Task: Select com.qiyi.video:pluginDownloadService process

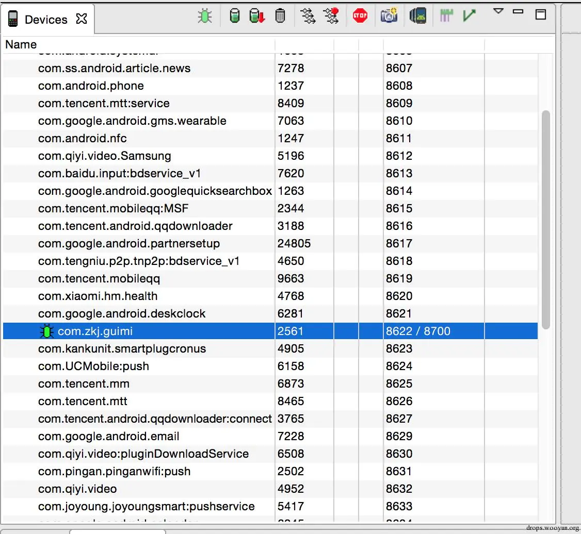Action: 270,453
